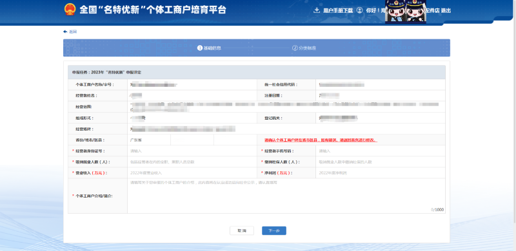This screenshot has height=251, width=516.
Task: Click the blue 下一步 next button
Action: (274, 230)
